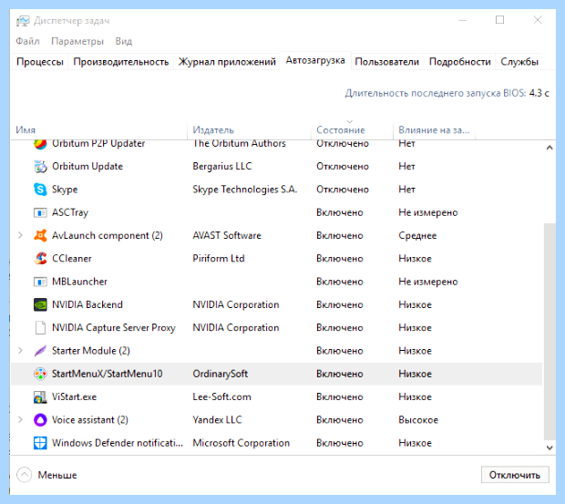Click the Lee-Soft.com publisher cell

[x=222, y=397]
